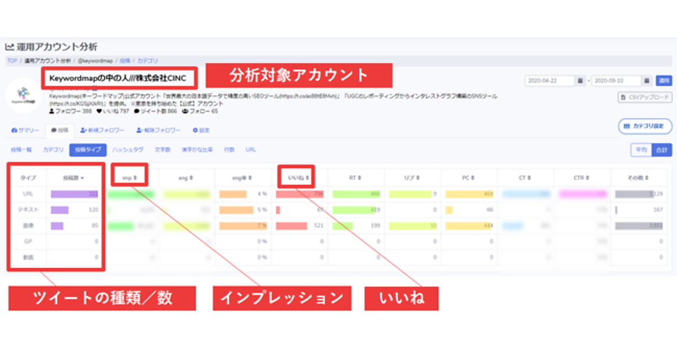Image resolution: width=677 pixels, height=355 pixels.
Task: Open the 新規フォロワー tab
Action: pos(102,130)
